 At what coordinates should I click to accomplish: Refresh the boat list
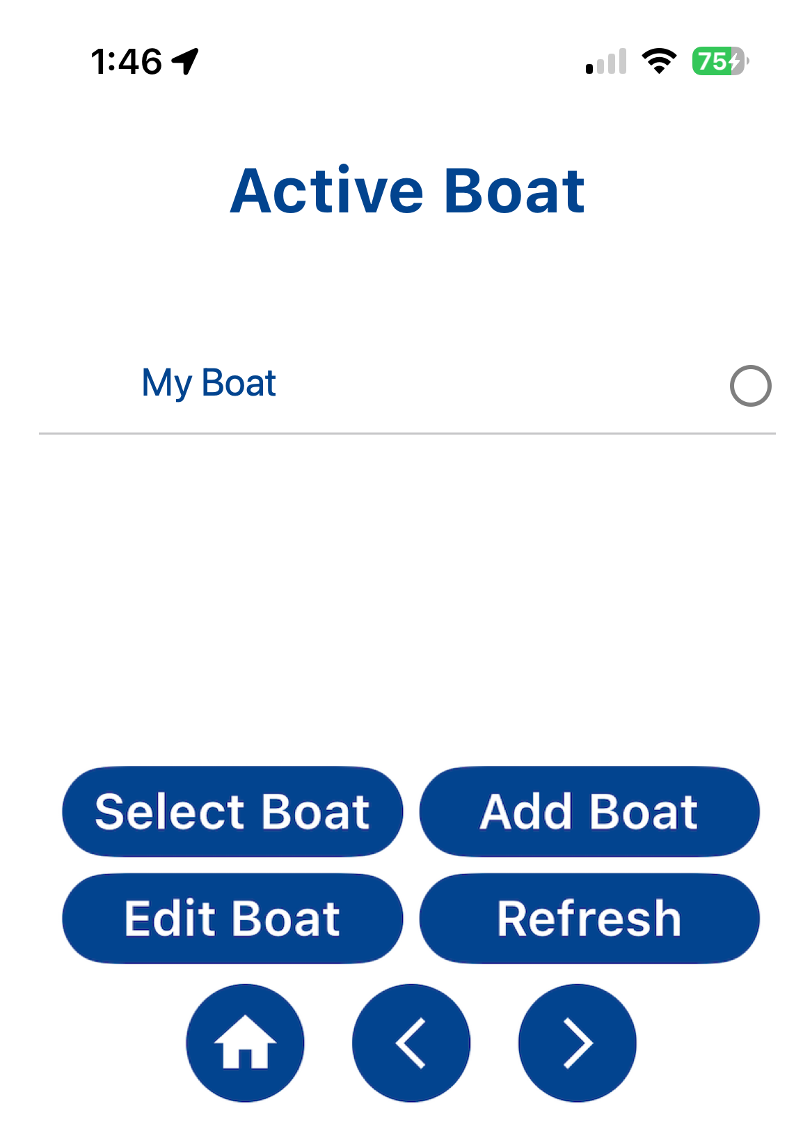click(589, 919)
